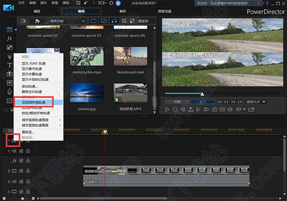Click the preview playback position slider handle
Viewport: 287px width, 201px height.
coord(202,94)
